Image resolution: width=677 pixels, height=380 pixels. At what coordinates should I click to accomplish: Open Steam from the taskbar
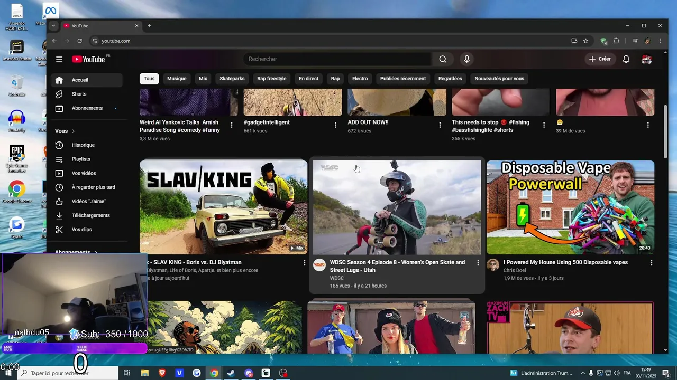click(231, 373)
